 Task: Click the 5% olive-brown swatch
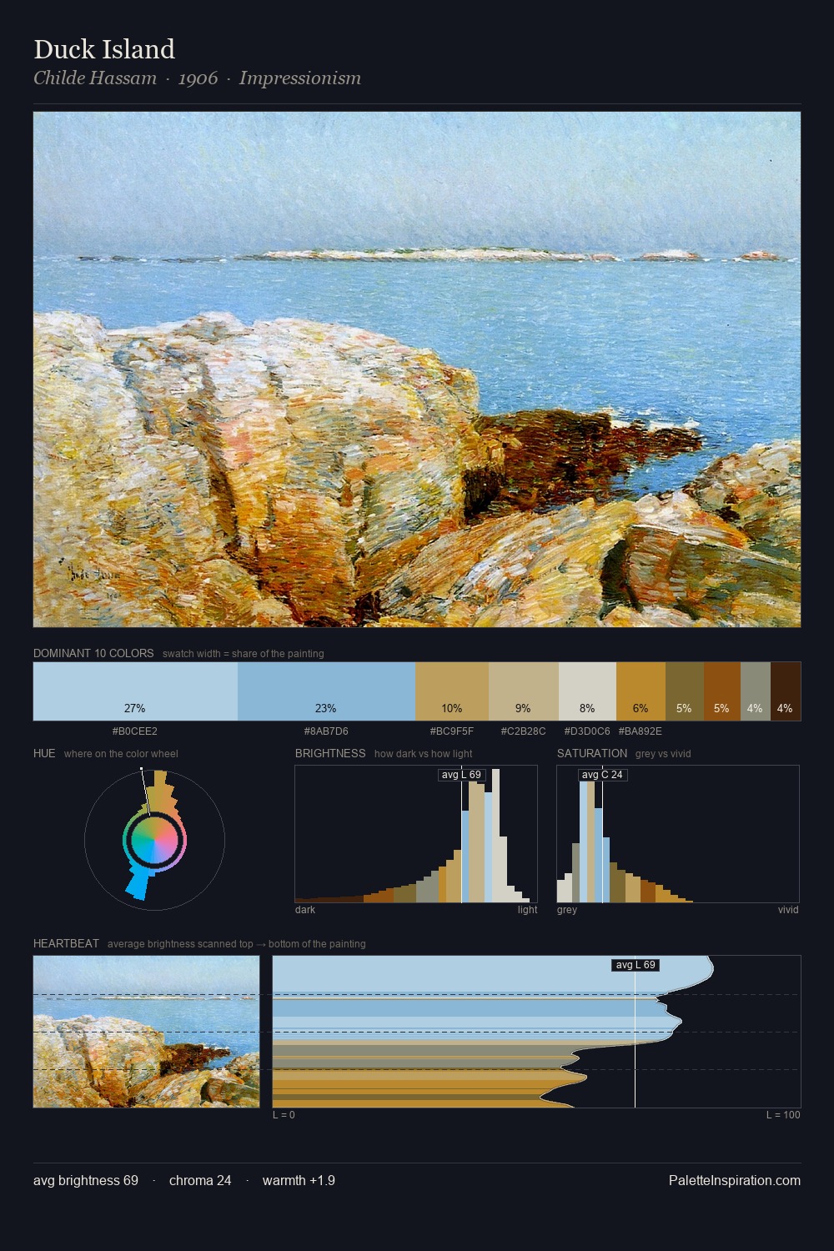[x=685, y=691]
